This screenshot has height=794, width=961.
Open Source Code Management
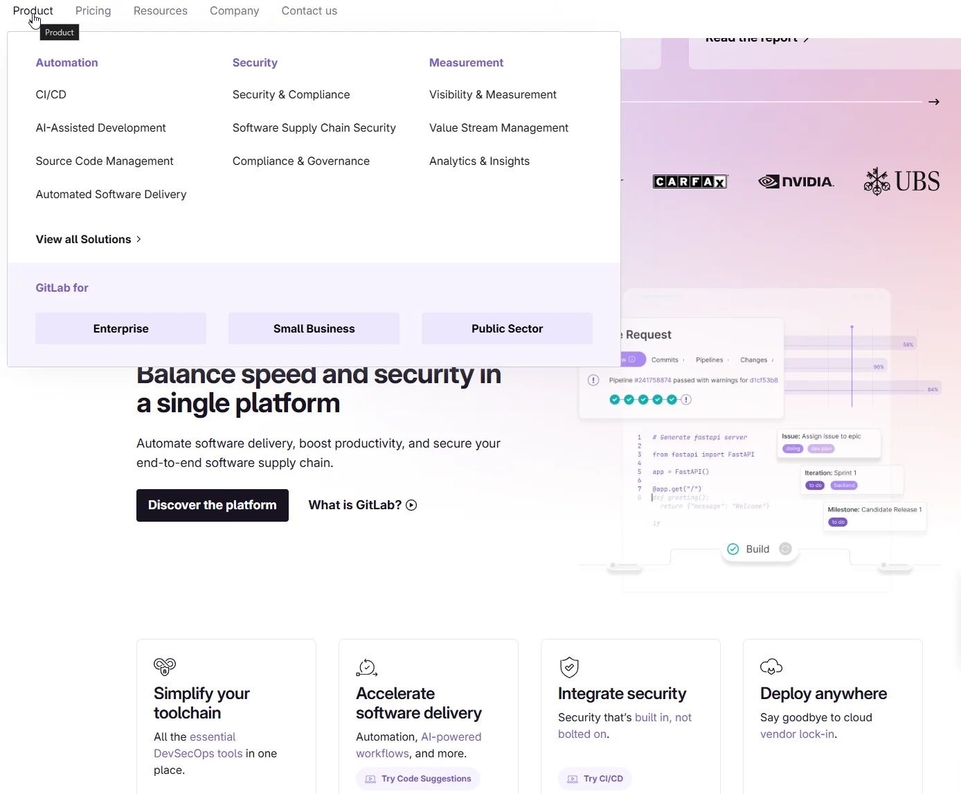[105, 161]
